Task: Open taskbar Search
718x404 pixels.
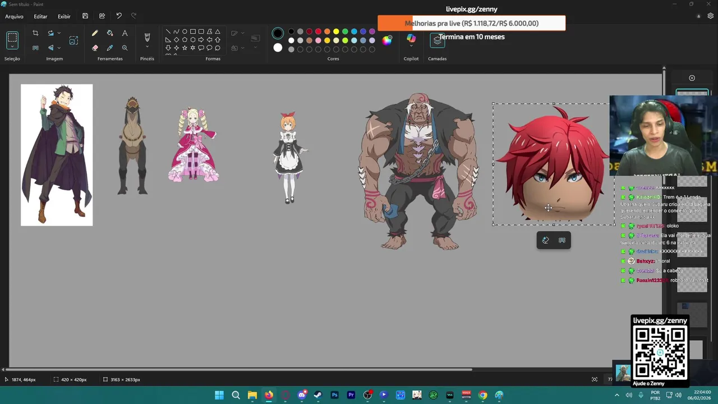Action: pyautogui.click(x=236, y=395)
